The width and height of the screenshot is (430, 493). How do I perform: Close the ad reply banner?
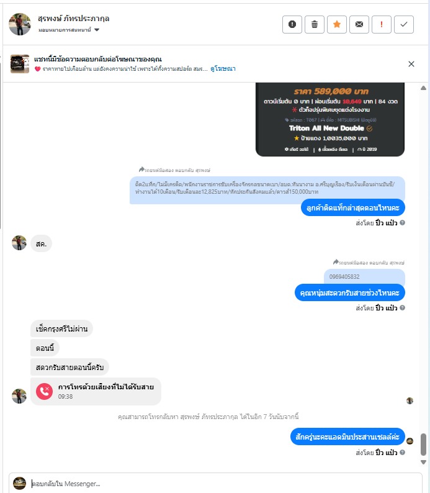click(x=411, y=64)
